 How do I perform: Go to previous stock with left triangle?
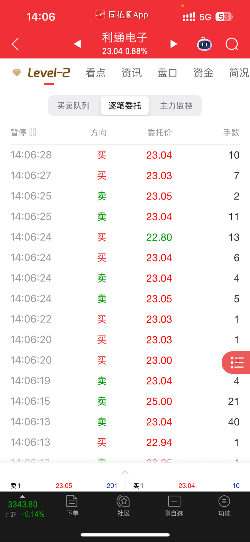click(x=77, y=44)
